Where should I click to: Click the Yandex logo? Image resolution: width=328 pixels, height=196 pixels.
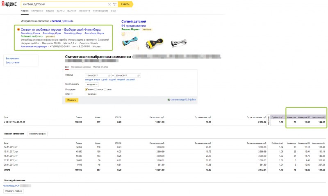tap(9, 4)
